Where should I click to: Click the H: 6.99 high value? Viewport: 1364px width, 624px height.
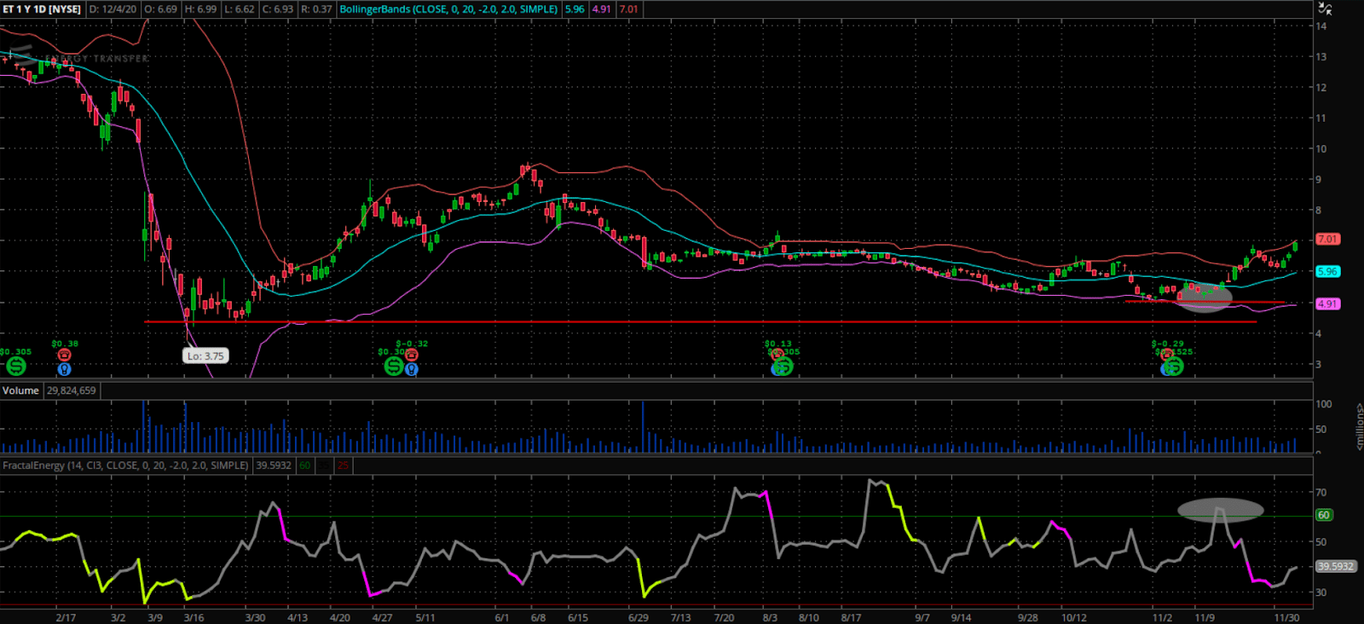200,9
